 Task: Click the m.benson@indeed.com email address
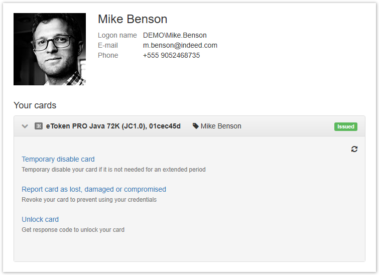180,45
